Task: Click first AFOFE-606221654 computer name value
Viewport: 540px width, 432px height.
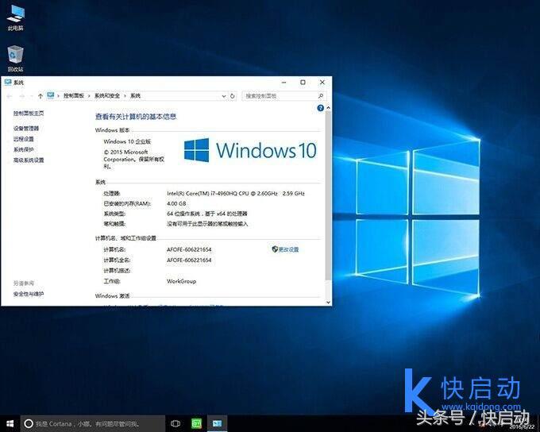Action: [189, 249]
